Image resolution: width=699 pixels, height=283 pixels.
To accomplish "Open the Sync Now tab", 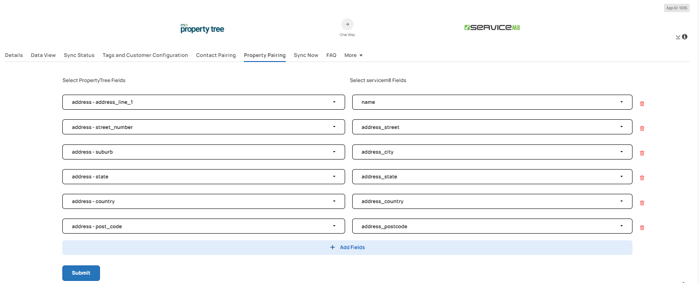I will [x=306, y=55].
